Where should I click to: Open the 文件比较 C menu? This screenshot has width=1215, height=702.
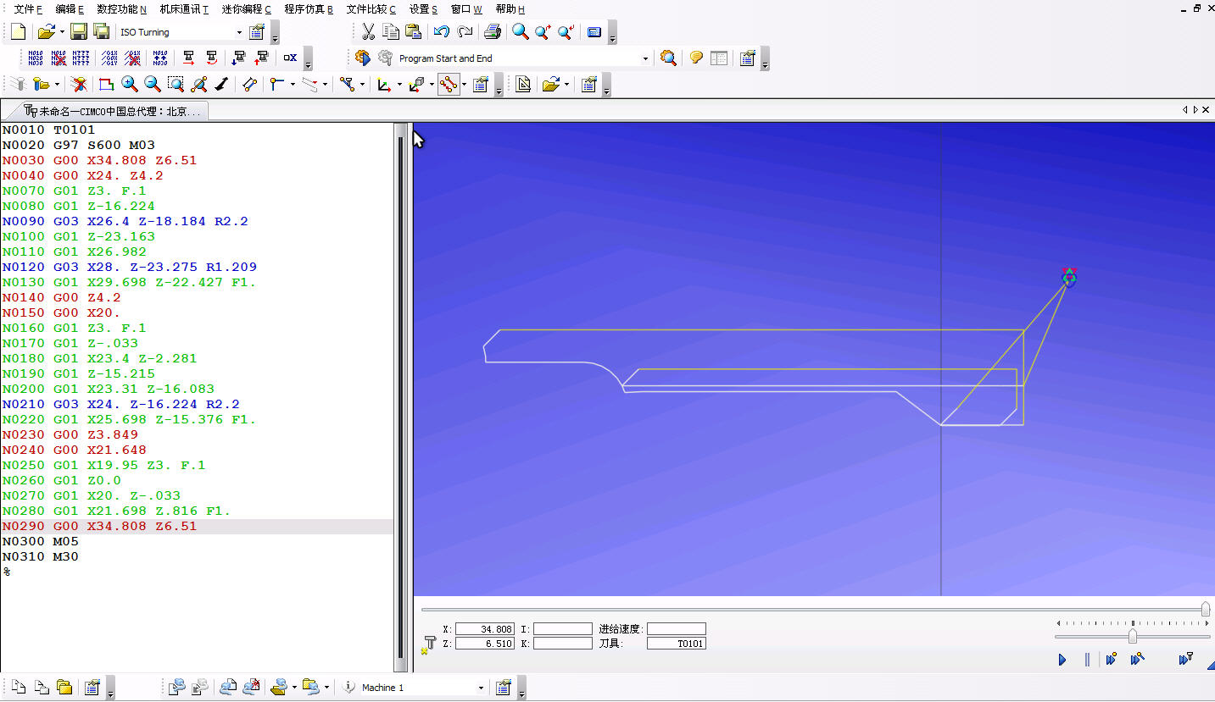tap(371, 8)
